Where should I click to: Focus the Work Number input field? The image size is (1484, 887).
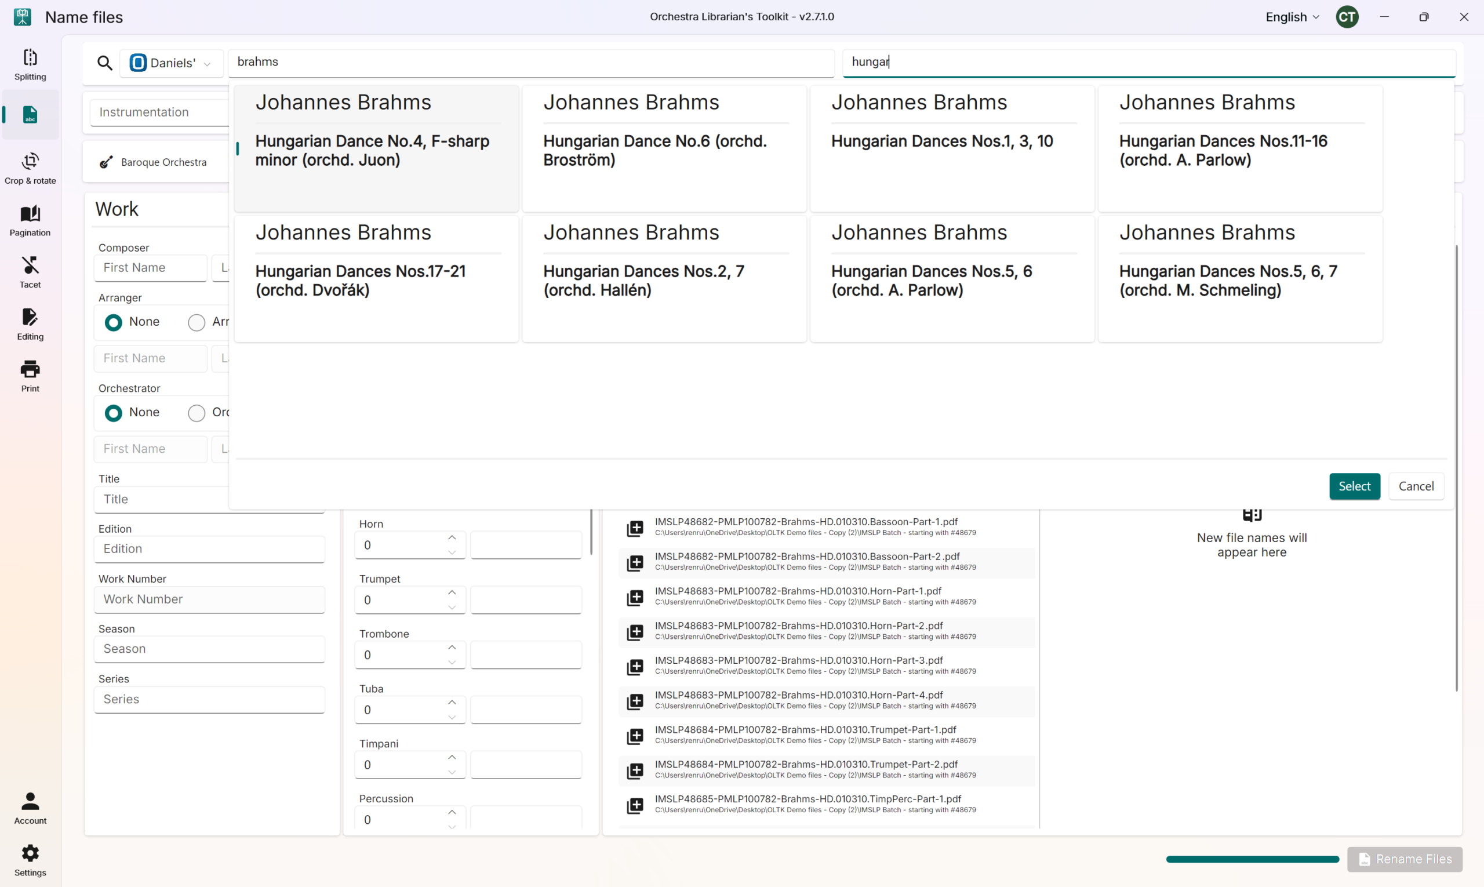209,599
